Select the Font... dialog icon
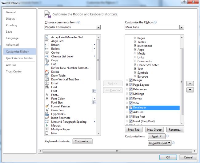 tap(47, 95)
